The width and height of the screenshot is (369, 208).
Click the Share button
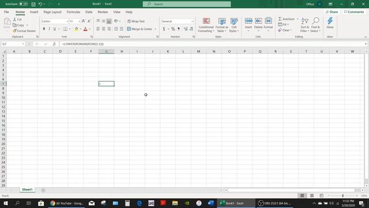point(332,12)
